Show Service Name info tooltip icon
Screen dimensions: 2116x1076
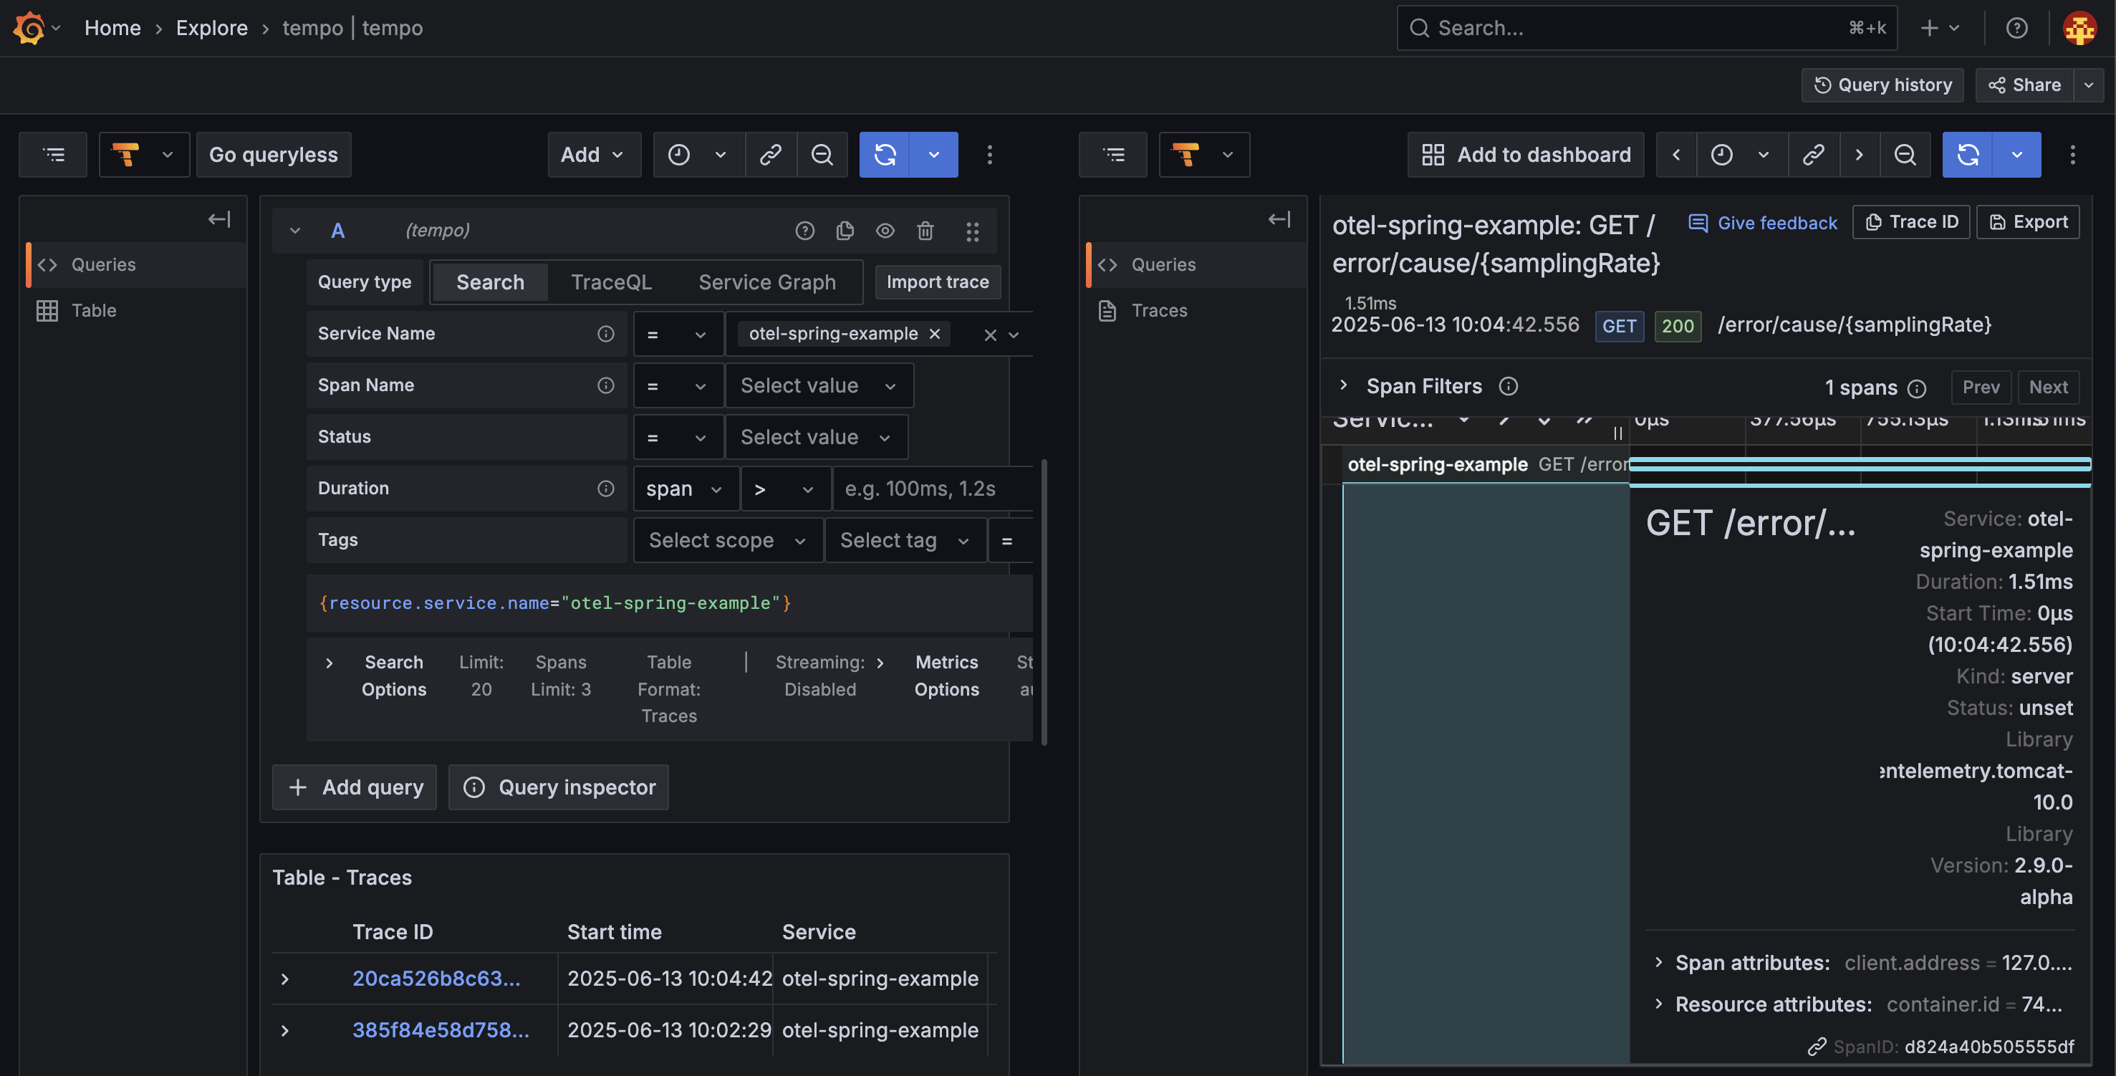[605, 334]
